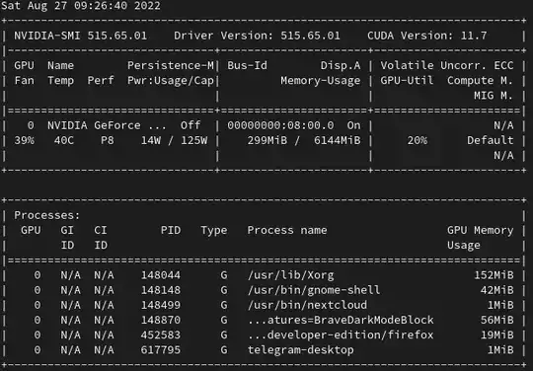Click the 40C temperature reading
The width and height of the screenshot is (533, 371).
pos(64,140)
